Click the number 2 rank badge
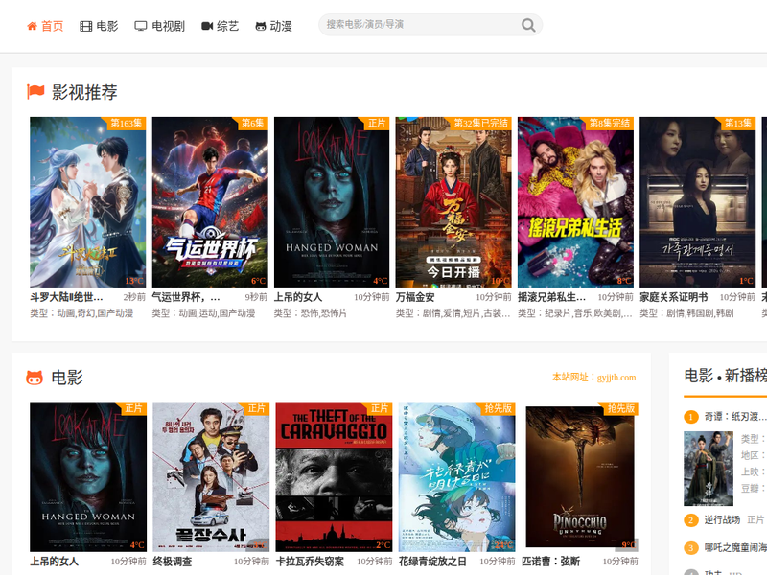 coord(690,519)
